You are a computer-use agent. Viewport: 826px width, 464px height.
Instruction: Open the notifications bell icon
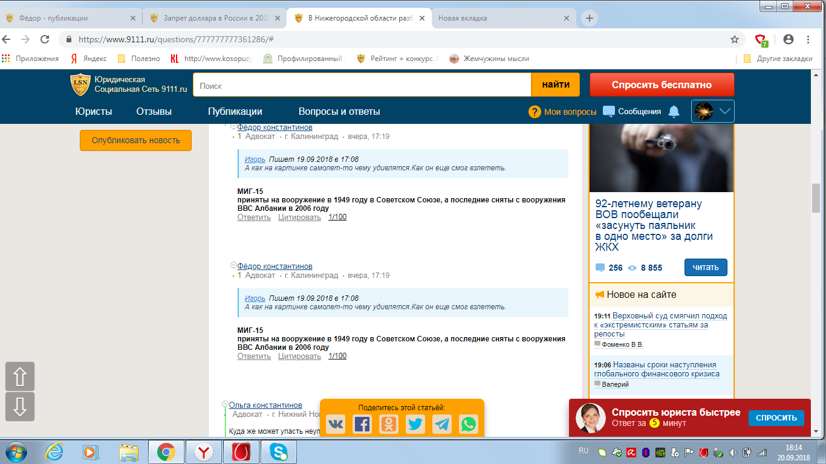674,112
